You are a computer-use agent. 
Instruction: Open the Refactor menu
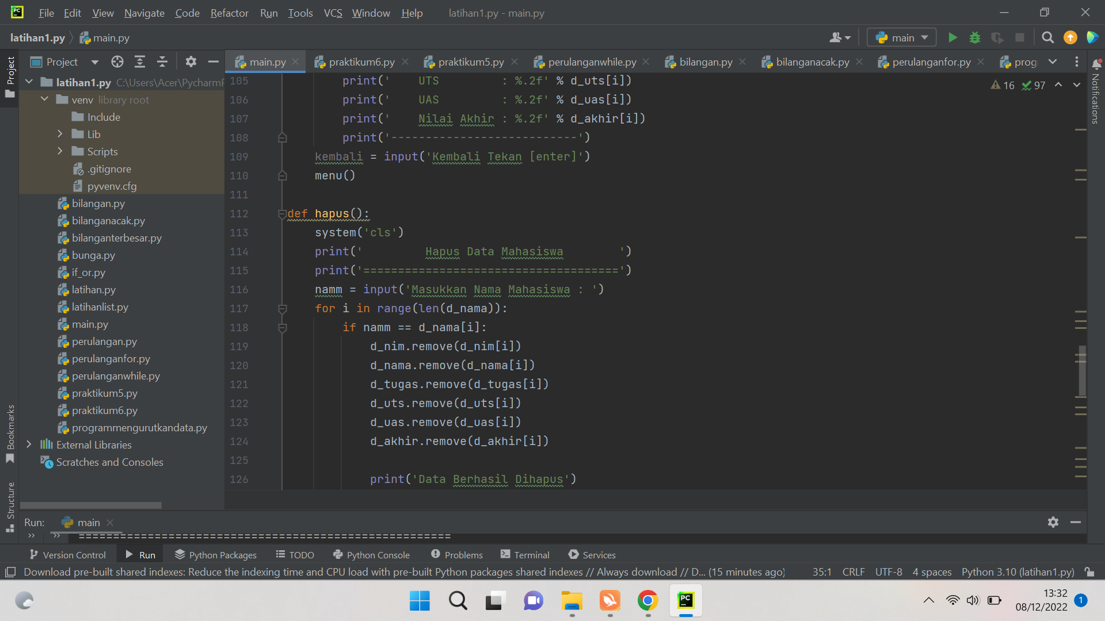[x=229, y=13]
